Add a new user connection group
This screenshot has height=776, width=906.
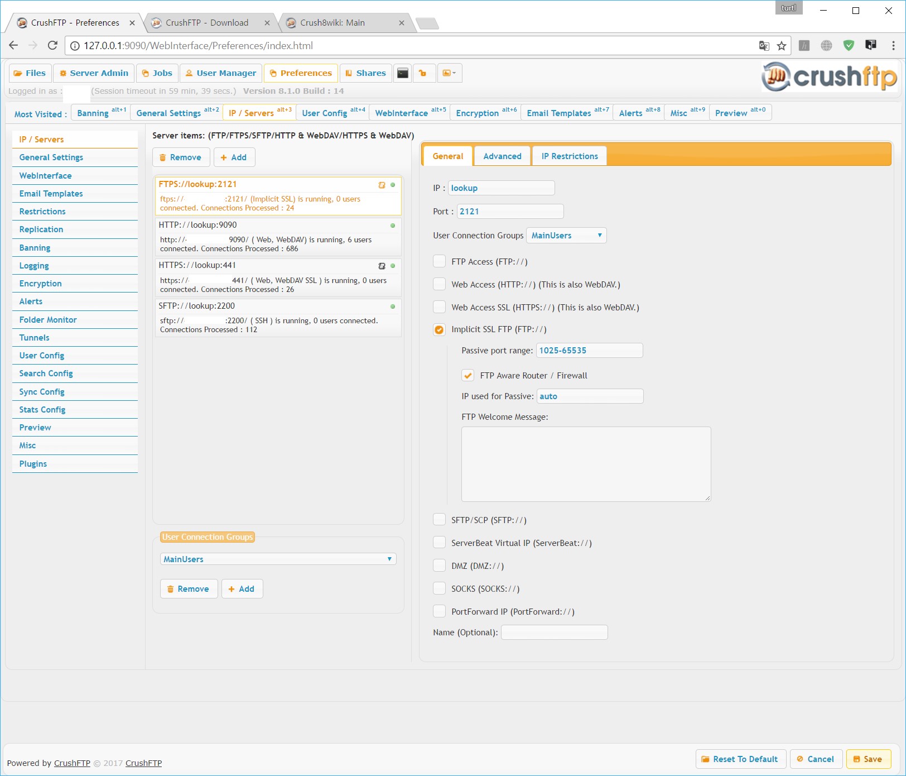[242, 589]
